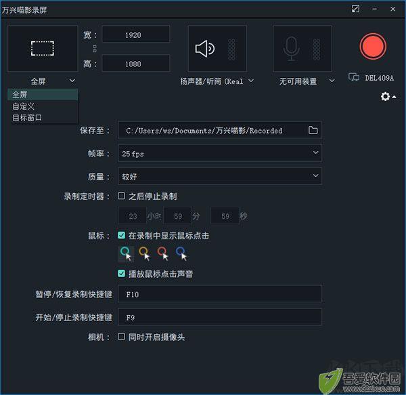Minimize the 万兴喵影录屏 window

point(374,9)
